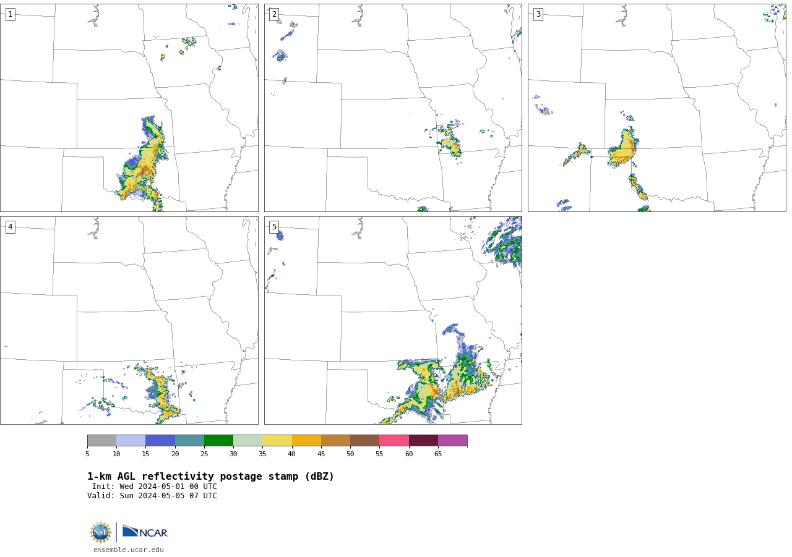Click the NCAR logo
Screen dimensions: 792x557
tap(145, 532)
